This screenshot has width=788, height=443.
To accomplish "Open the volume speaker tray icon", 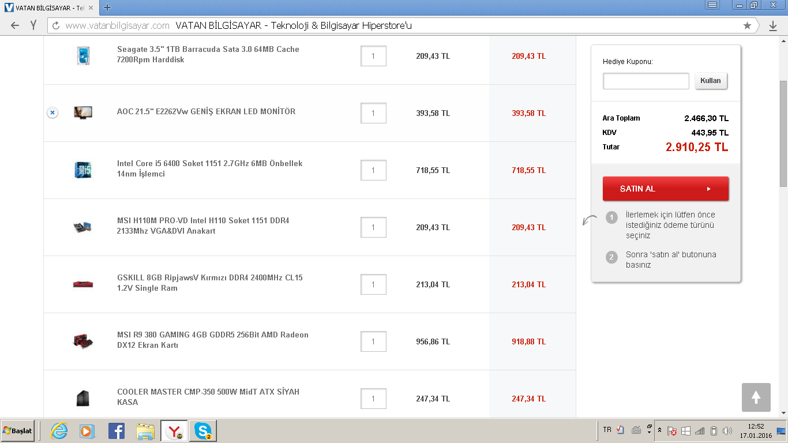I will tap(727, 431).
